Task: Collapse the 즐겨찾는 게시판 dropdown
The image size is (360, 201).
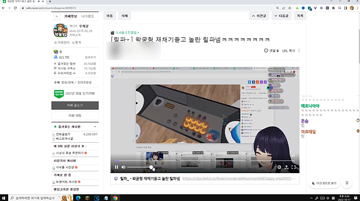Action: [x=95, y=127]
